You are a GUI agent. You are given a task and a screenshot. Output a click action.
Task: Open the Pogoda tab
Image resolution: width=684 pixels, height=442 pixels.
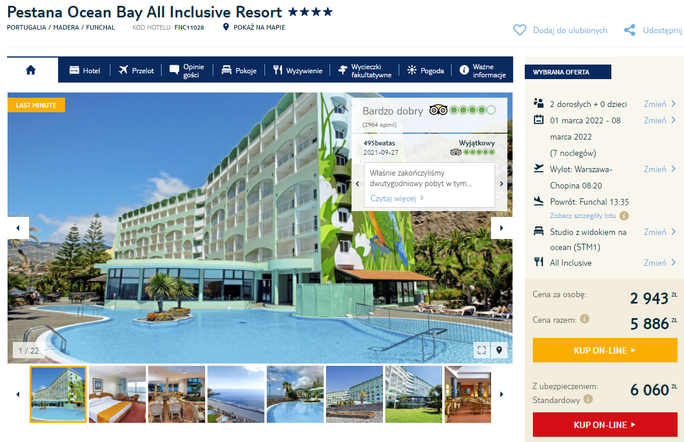425,70
